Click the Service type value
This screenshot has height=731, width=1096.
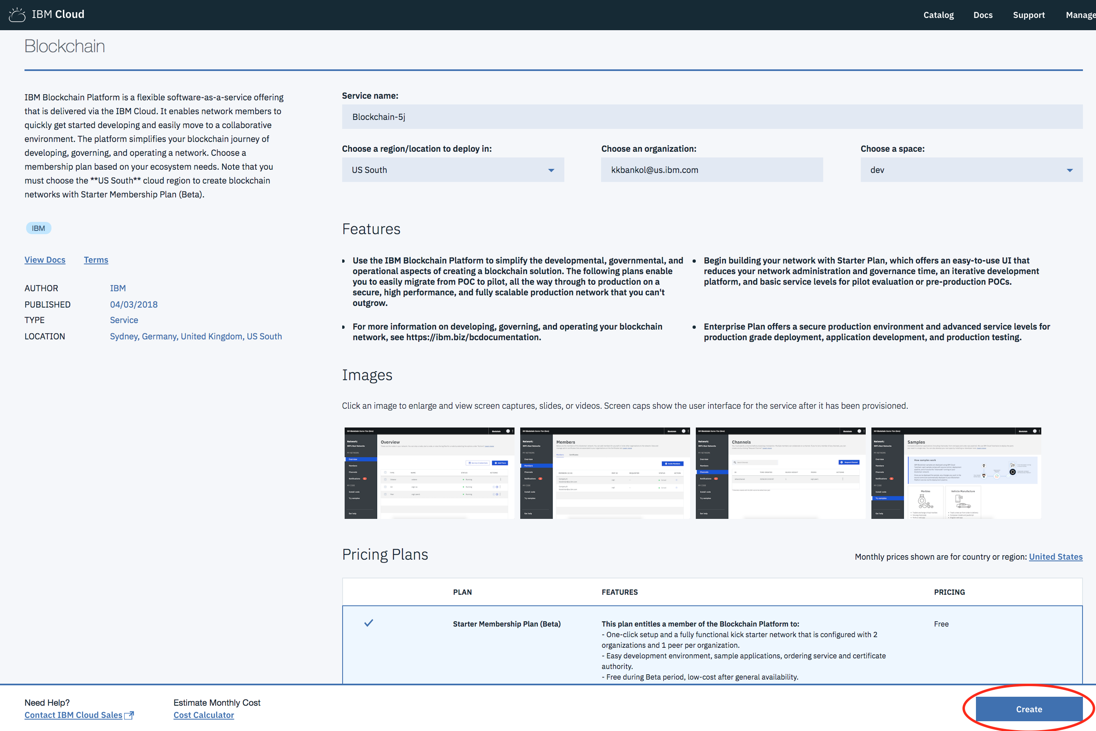pyautogui.click(x=124, y=320)
